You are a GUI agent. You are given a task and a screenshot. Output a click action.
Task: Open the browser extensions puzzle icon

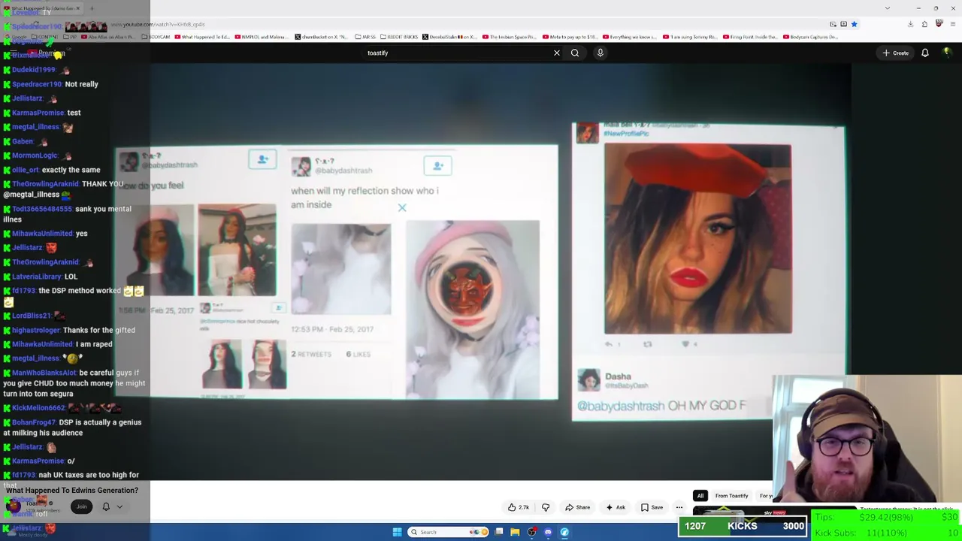[924, 24]
